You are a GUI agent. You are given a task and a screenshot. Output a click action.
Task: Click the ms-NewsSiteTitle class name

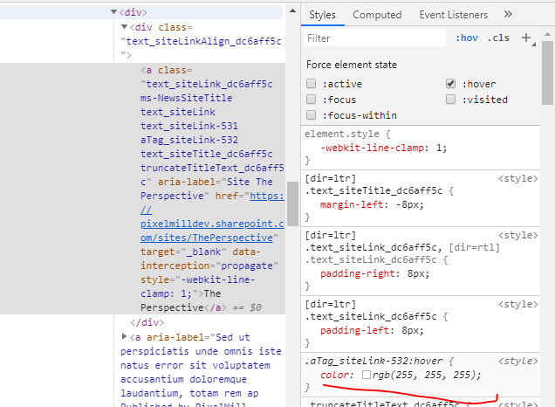pyautogui.click(x=186, y=98)
